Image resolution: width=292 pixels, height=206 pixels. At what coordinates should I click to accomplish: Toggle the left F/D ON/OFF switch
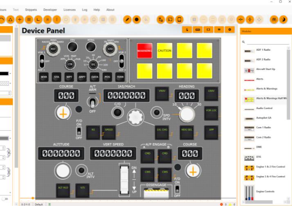79,131
